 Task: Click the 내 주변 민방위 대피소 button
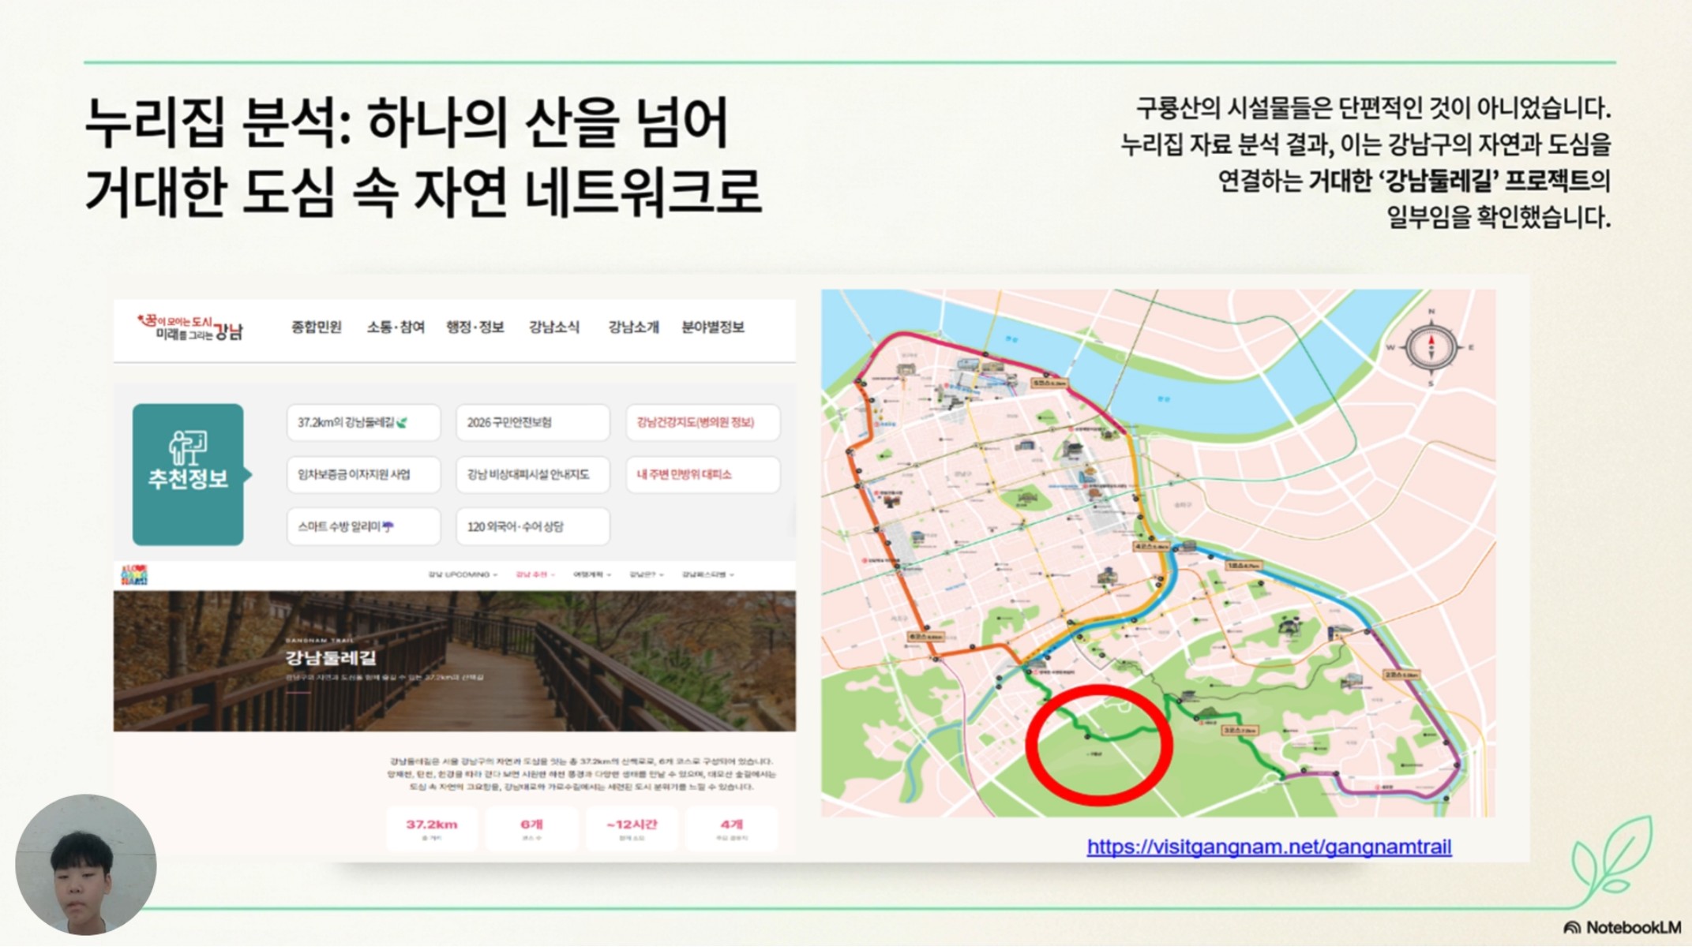pyautogui.click(x=703, y=474)
